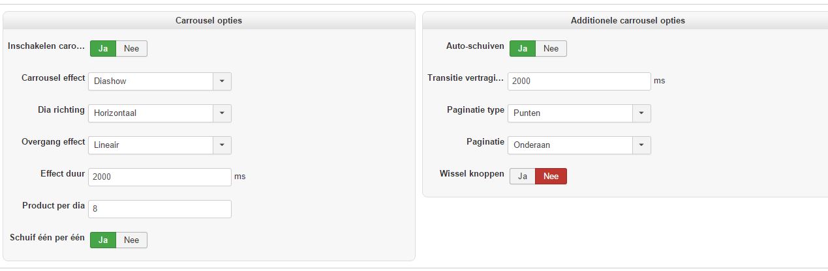The width and height of the screenshot is (828, 271).
Task: Enable Auto-schuiven with Ja
Action: [x=523, y=48]
